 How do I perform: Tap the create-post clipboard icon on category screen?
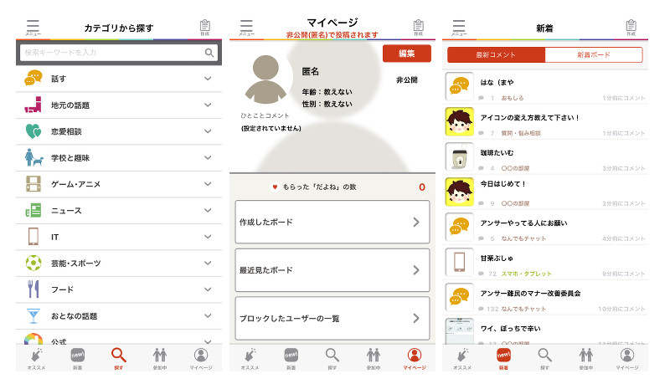205,28
